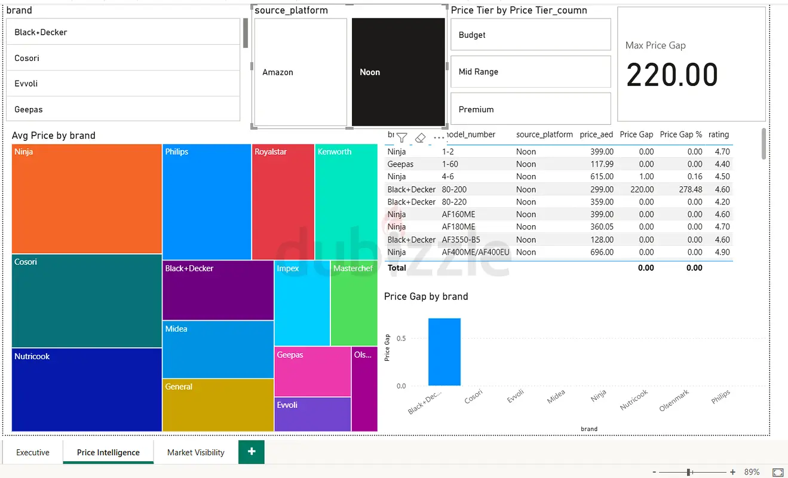The width and height of the screenshot is (788, 478).
Task: Choose the Budget price tier
Action: [x=531, y=35]
